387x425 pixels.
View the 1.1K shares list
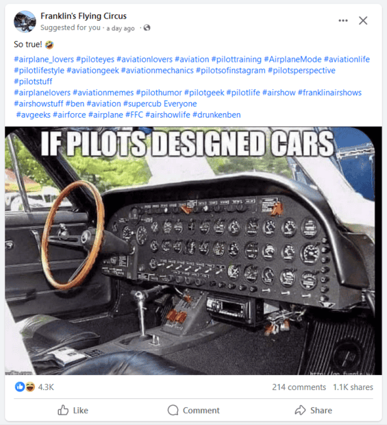click(x=353, y=387)
